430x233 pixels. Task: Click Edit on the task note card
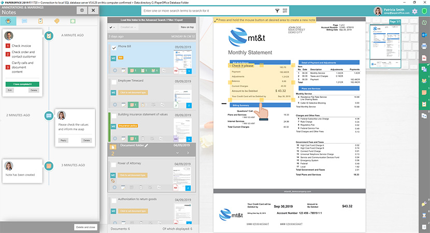[x=10, y=90]
